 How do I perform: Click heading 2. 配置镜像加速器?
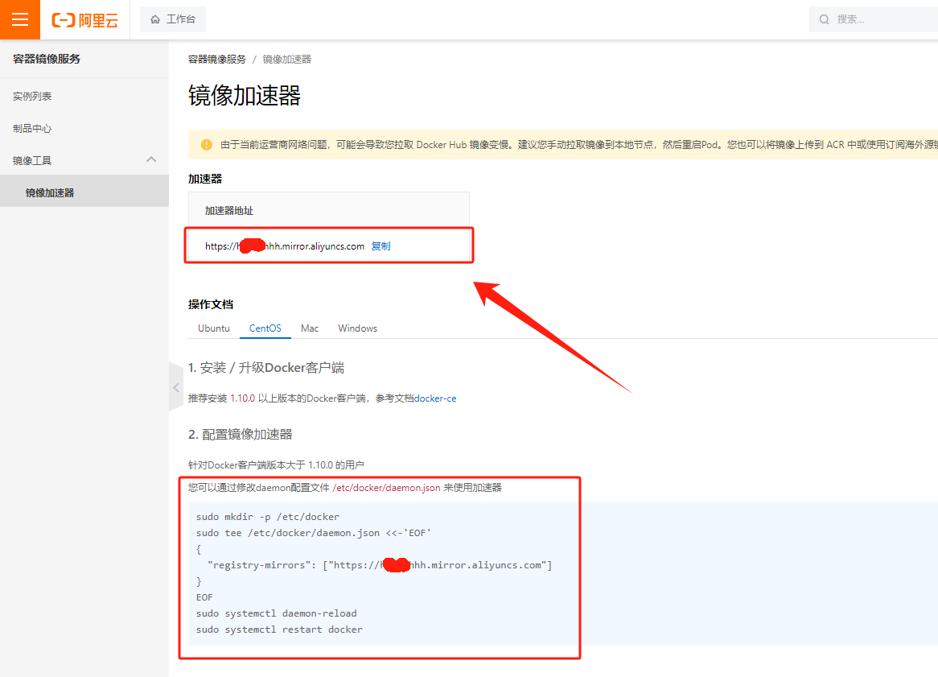240,434
